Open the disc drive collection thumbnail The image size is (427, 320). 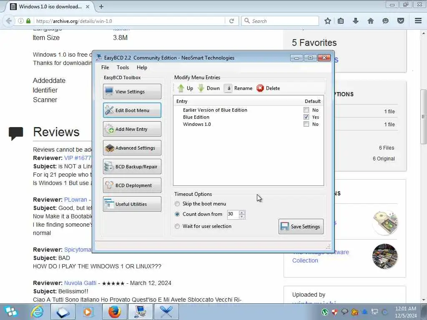coord(385,222)
